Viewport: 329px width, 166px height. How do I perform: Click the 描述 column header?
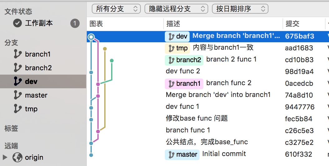point(173,24)
